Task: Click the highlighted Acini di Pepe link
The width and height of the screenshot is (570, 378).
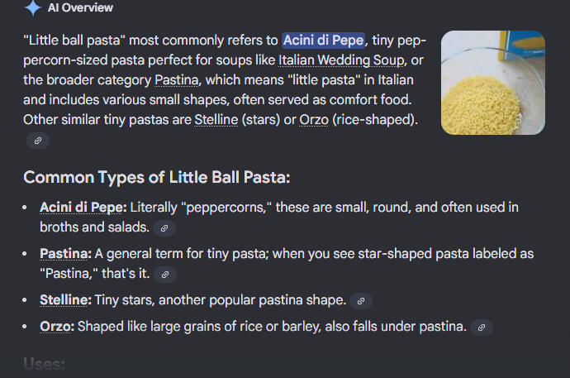Action: [x=324, y=41]
